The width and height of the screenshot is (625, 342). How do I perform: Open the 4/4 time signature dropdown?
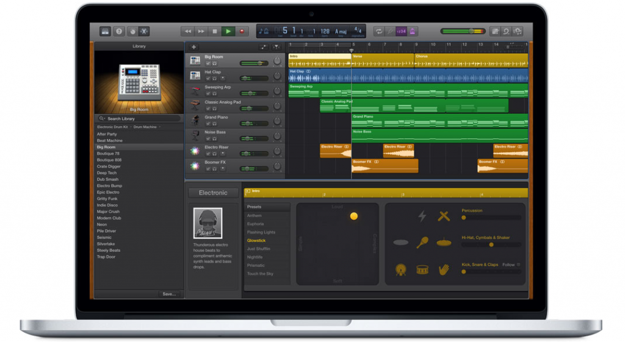[358, 30]
